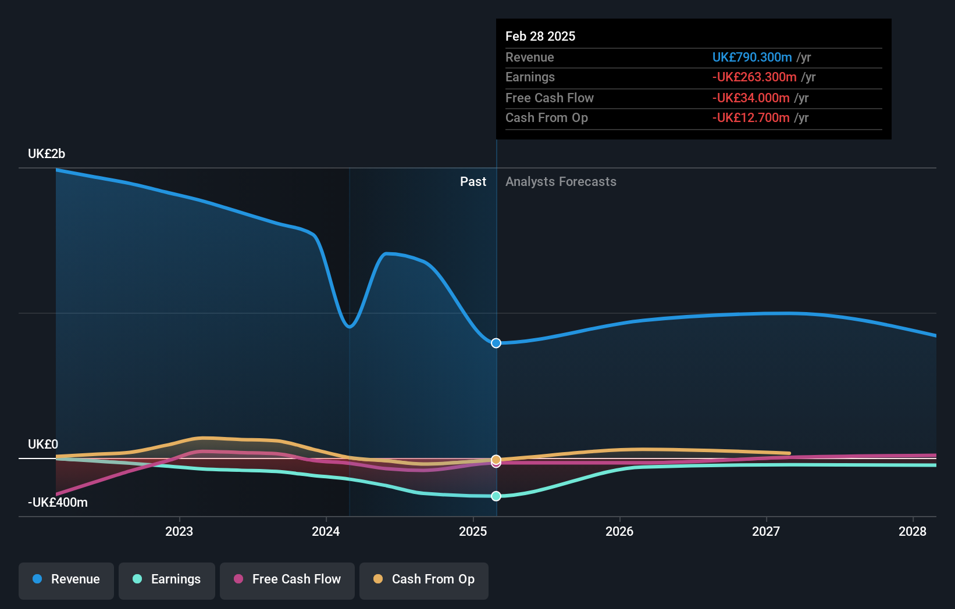The height and width of the screenshot is (609, 955).
Task: Click the UK£2b axis label
Action: coord(46,153)
